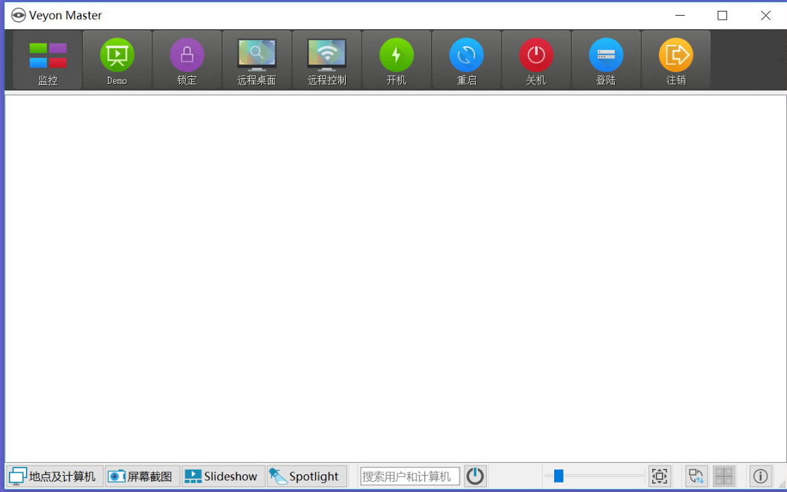The height and width of the screenshot is (492, 787).
Task: Switch to the 地点及计算机 panel
Action: pos(53,476)
